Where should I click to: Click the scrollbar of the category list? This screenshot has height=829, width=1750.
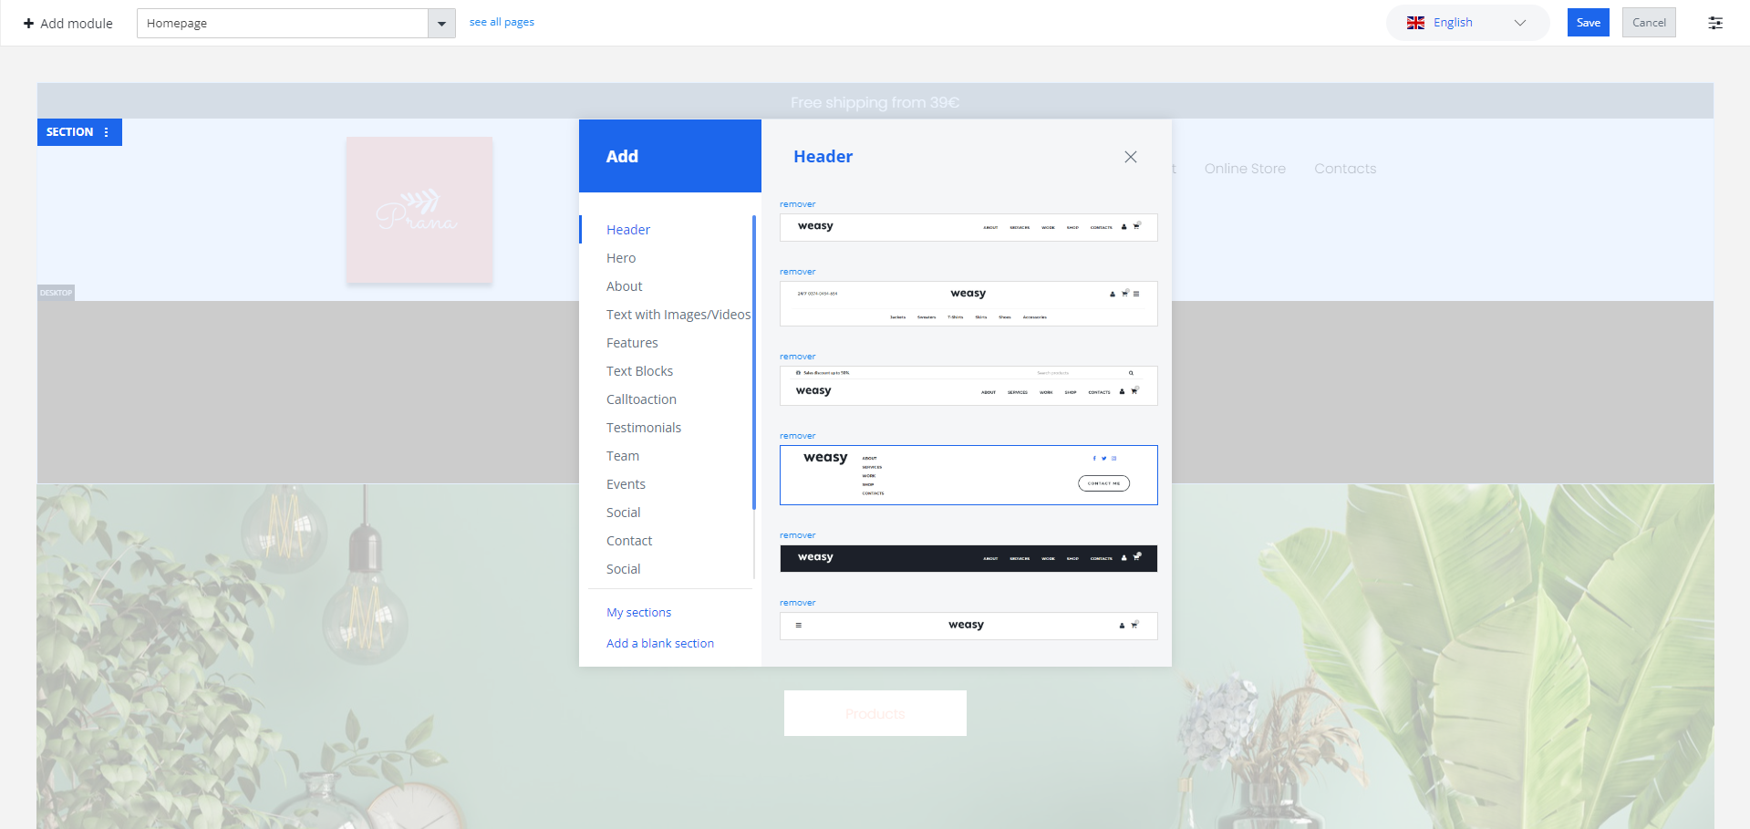coord(754,362)
